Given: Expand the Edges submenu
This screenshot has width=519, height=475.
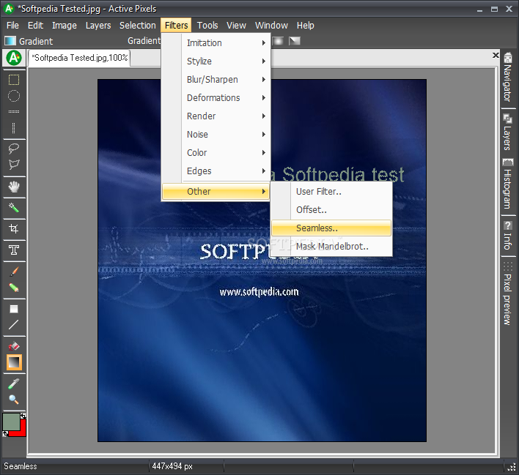Looking at the screenshot, I should pyautogui.click(x=216, y=171).
